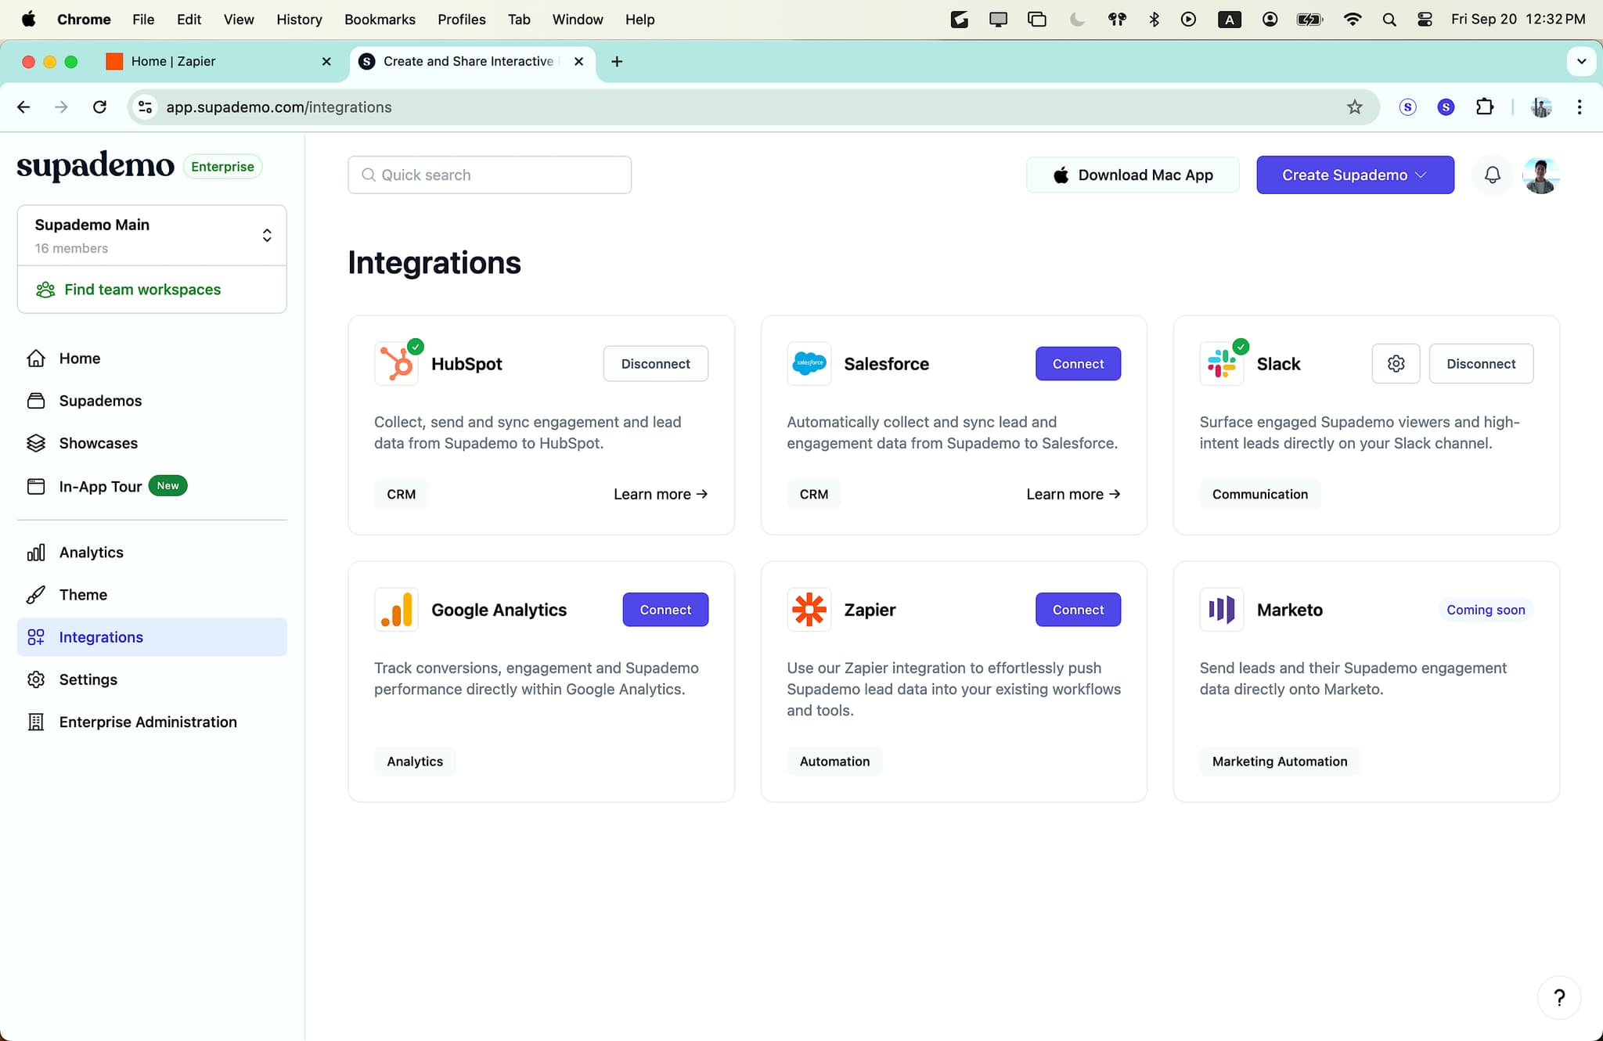Viewport: 1603px width, 1041px height.
Task: Open Showcases in the sidebar
Action: (x=152, y=443)
